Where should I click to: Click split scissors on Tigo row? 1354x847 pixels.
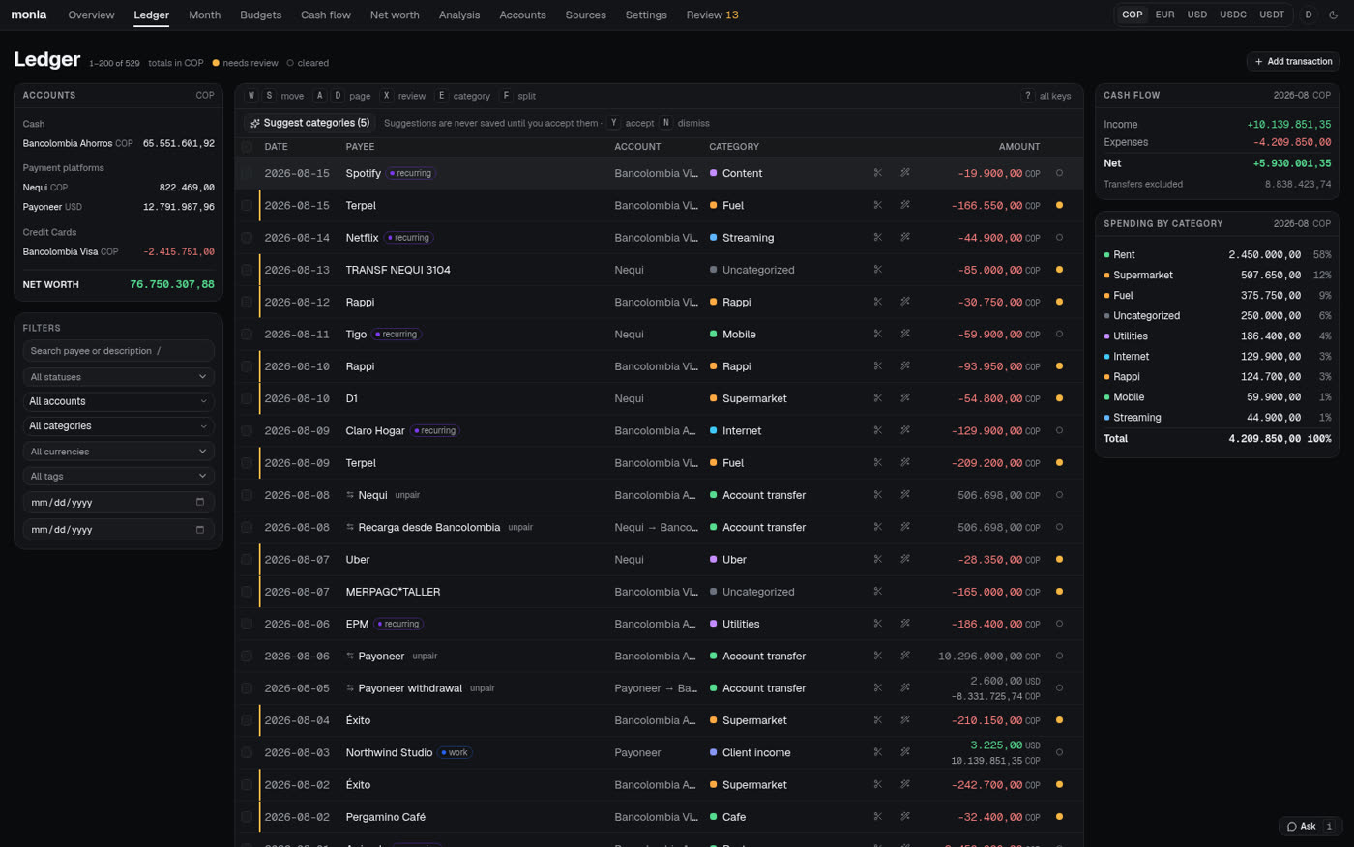pyautogui.click(x=878, y=335)
